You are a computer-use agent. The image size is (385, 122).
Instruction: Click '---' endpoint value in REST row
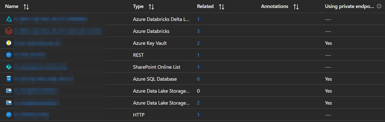click(x=328, y=55)
